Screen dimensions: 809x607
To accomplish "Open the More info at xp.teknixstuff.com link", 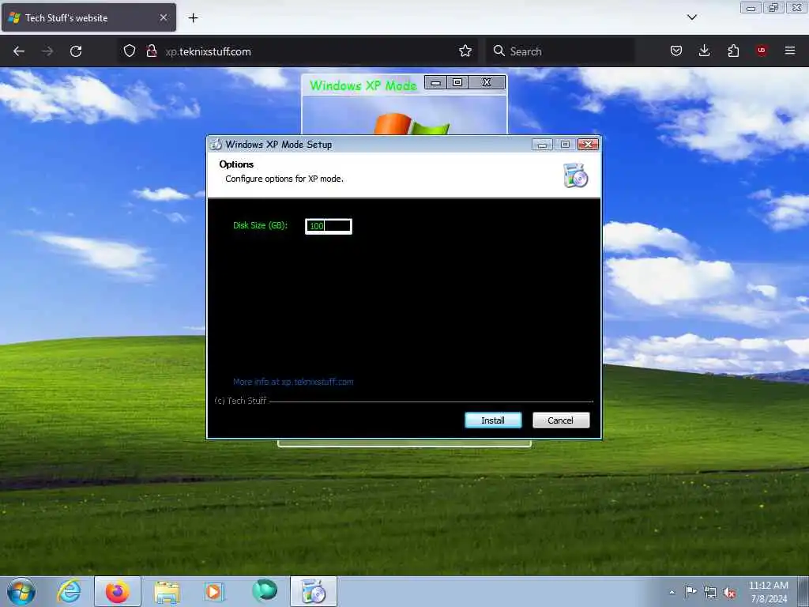I will tap(293, 382).
